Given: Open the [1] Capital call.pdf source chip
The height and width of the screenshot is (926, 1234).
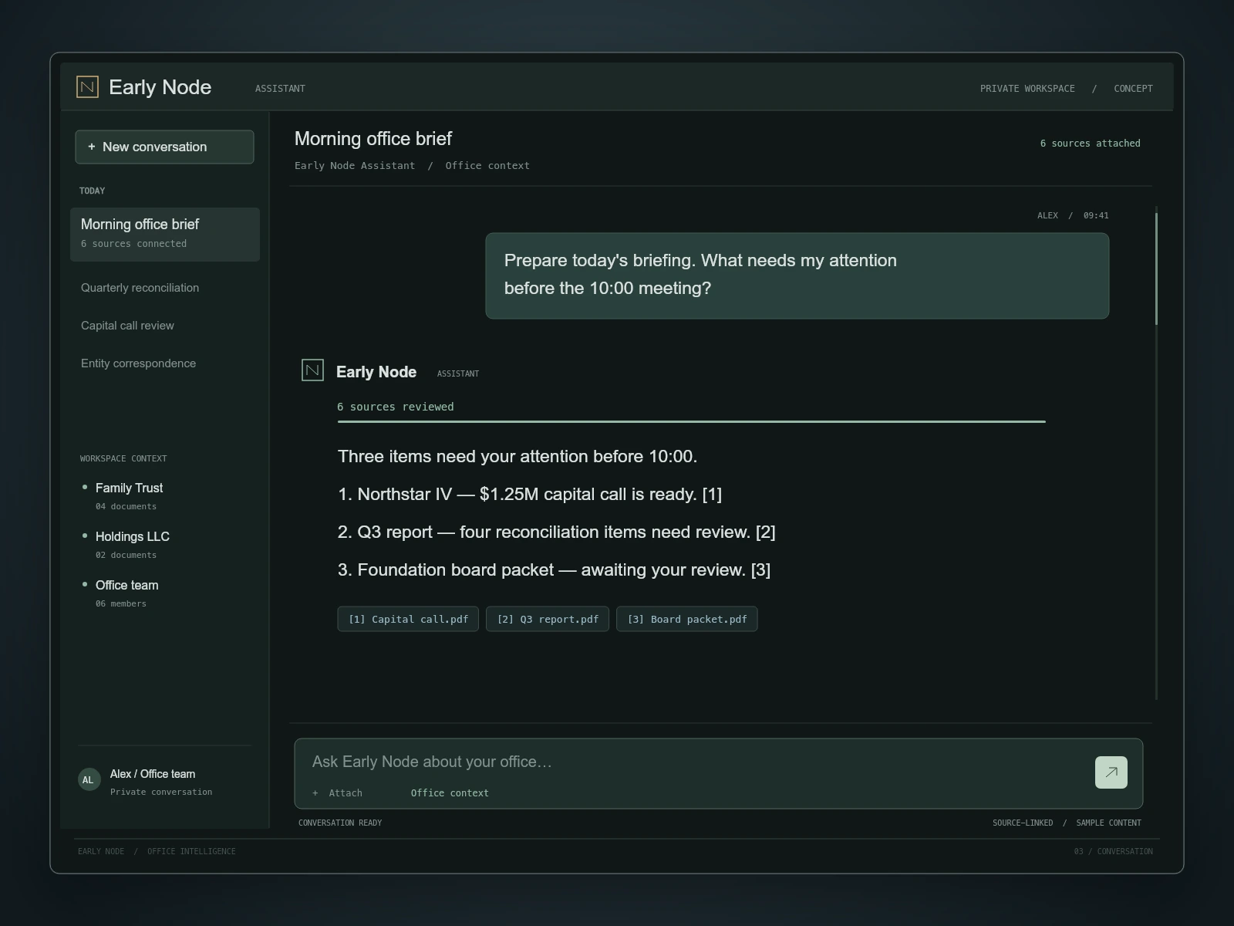Looking at the screenshot, I should [408, 619].
